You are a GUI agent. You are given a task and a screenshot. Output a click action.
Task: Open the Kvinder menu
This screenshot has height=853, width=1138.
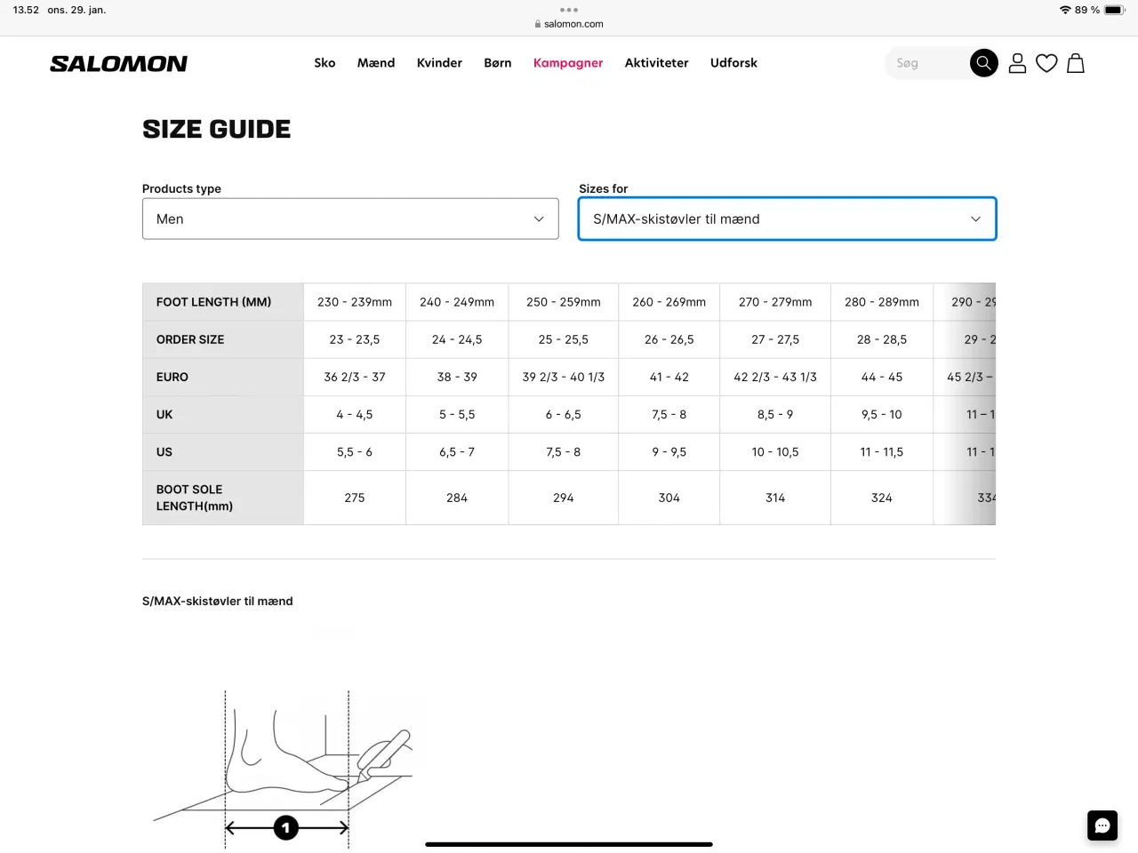pos(439,63)
